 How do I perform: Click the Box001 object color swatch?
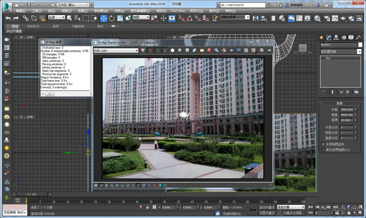(x=360, y=45)
